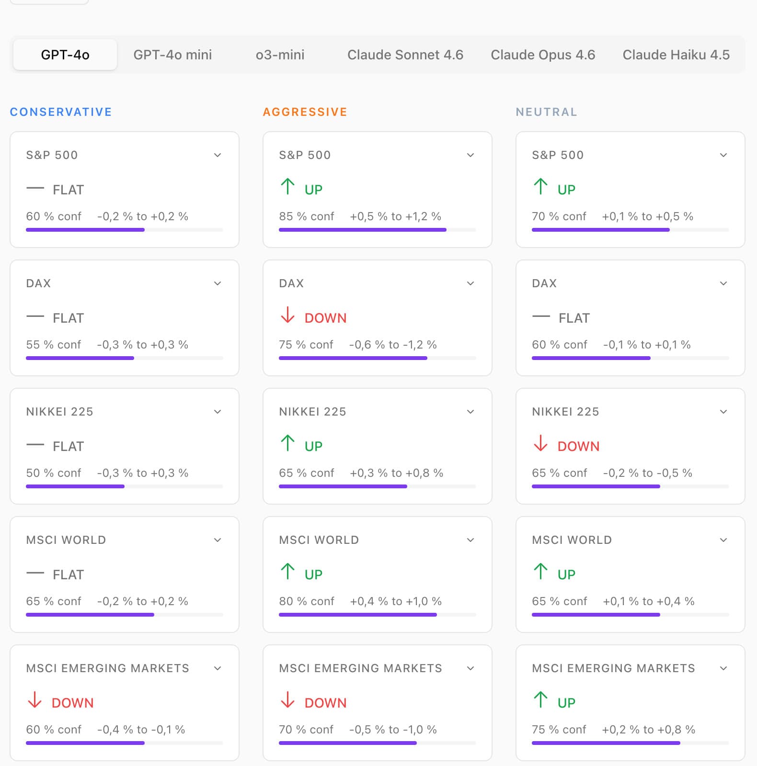The image size is (757, 766).
Task: Click '55 % conf' in Conservative DAX
Action: [x=54, y=345]
